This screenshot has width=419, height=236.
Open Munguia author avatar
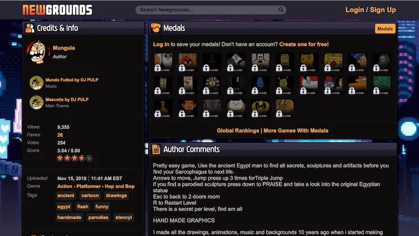pos(38,52)
